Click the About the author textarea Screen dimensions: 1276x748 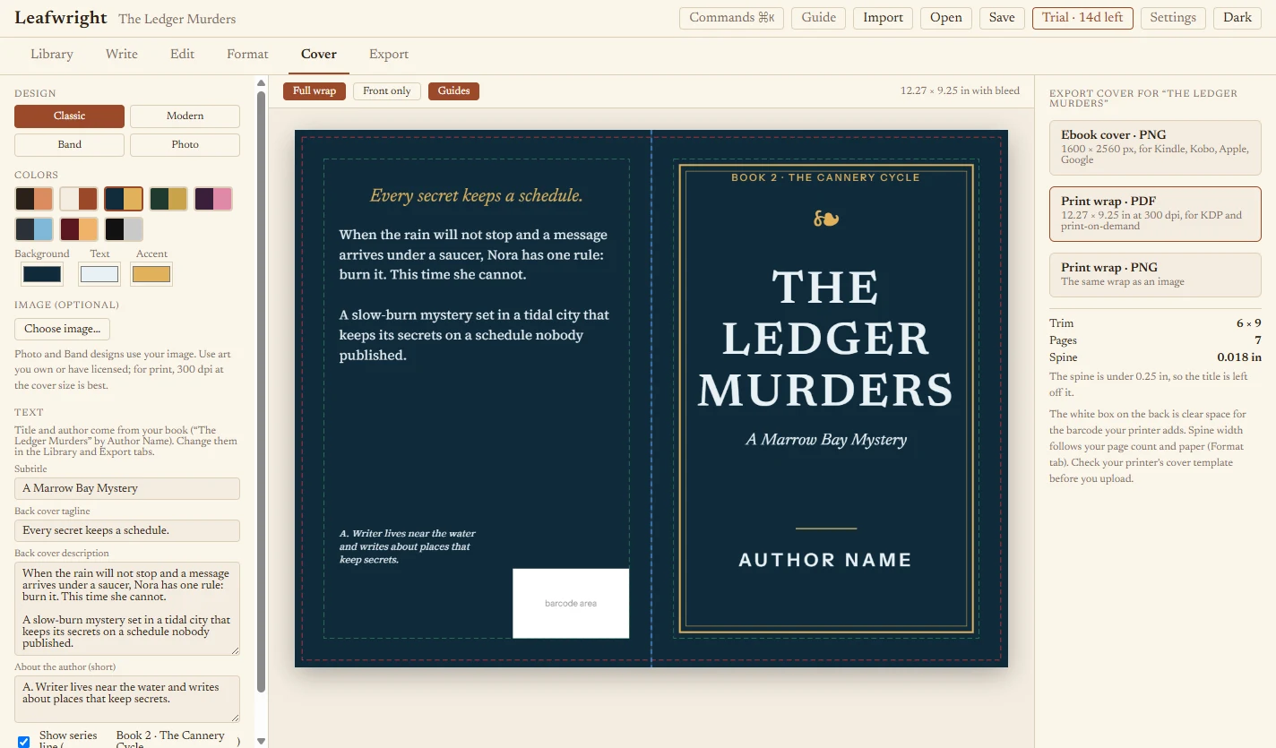click(x=127, y=699)
